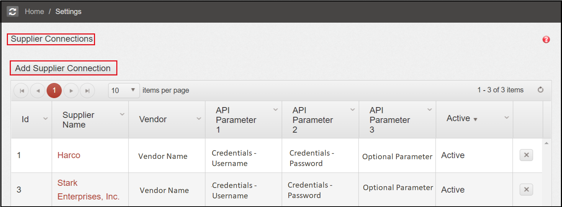
Task: Select Settings in the breadcrumb
Action: coord(68,11)
